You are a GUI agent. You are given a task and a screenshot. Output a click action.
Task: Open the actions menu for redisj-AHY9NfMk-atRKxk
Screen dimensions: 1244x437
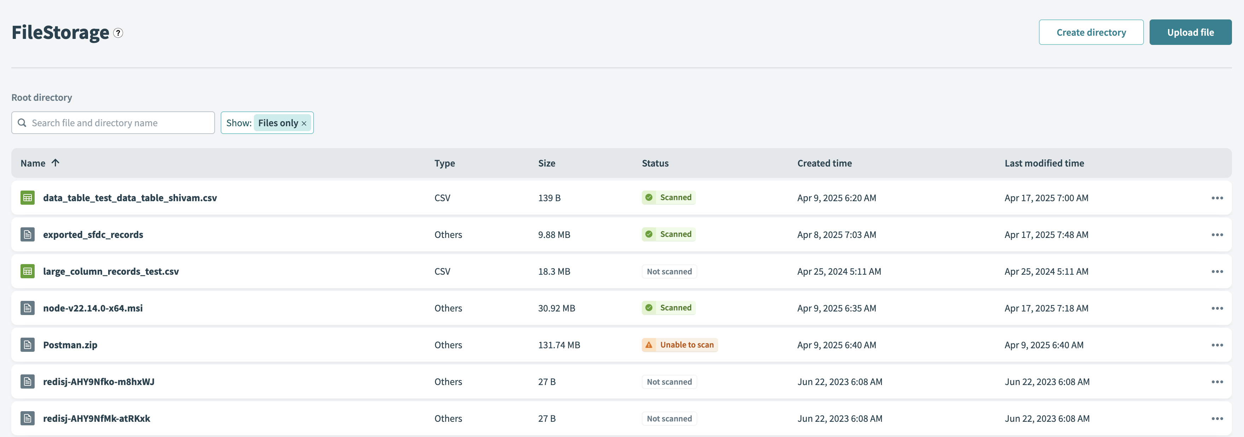click(1217, 418)
